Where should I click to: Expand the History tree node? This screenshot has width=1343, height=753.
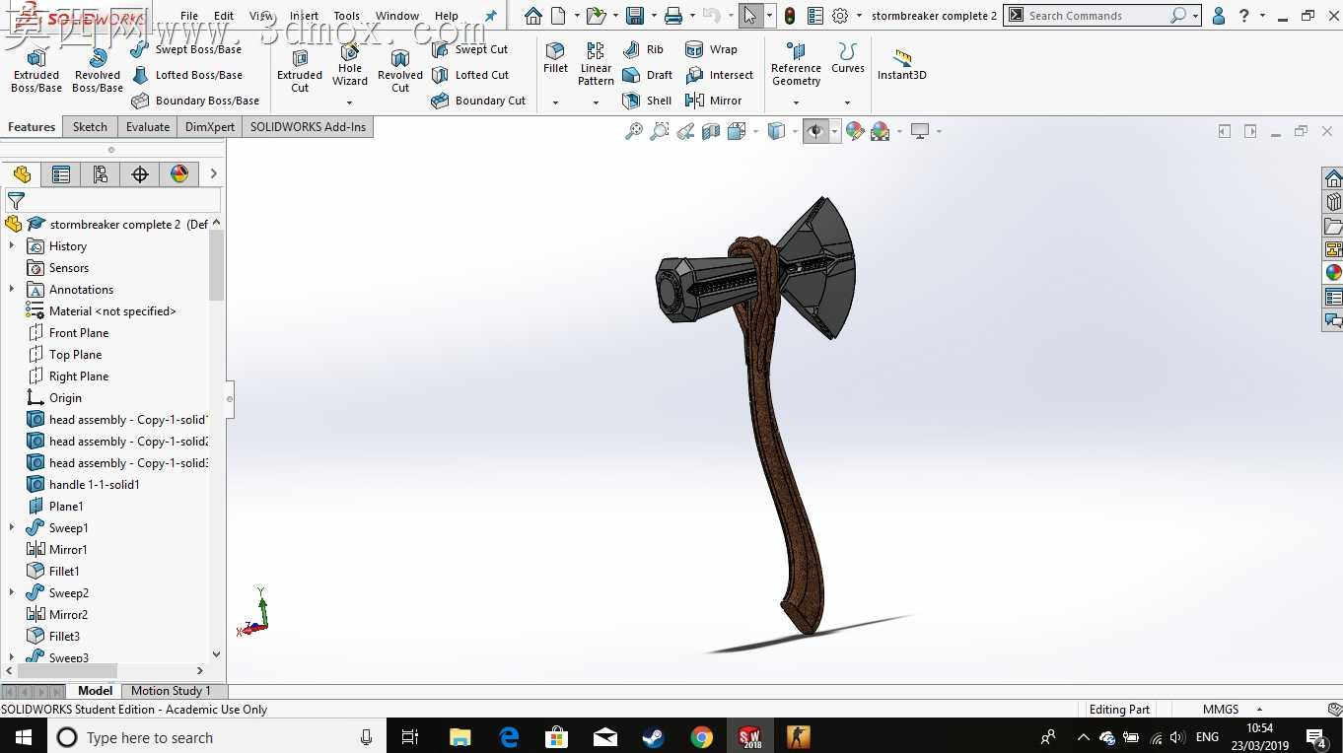tap(12, 246)
